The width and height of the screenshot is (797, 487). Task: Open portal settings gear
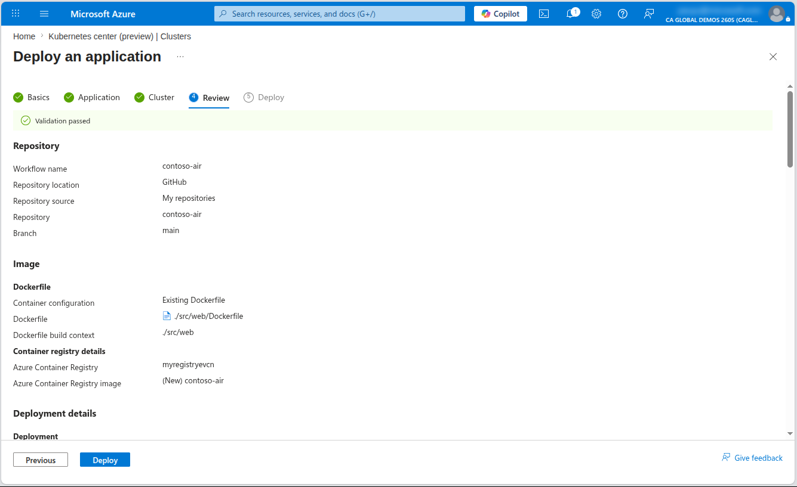point(596,14)
